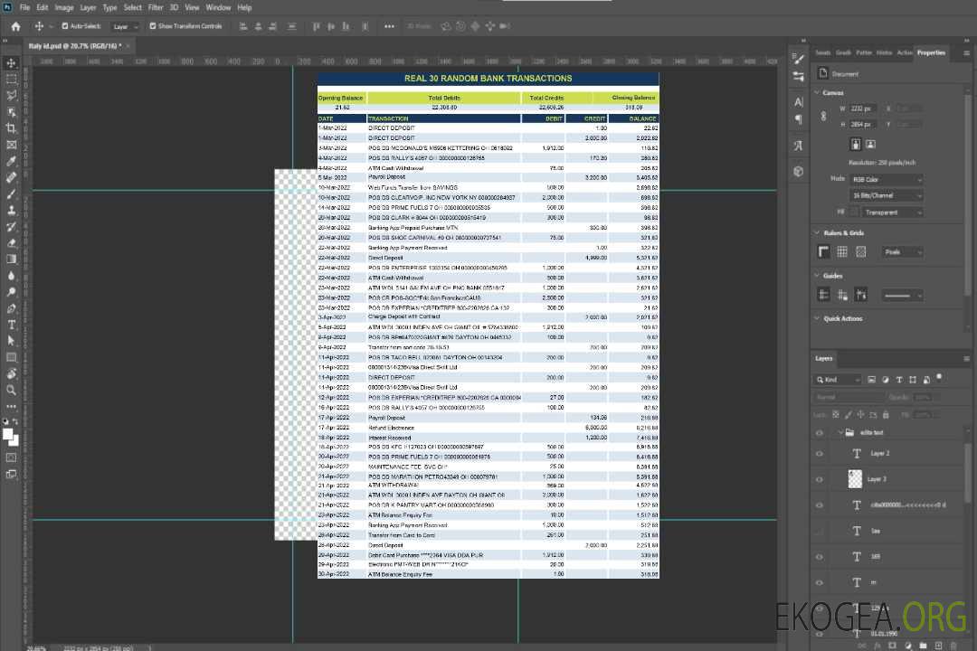Click the Layer 3 checkered thumbnail
The height and width of the screenshot is (651, 977).
(x=855, y=479)
